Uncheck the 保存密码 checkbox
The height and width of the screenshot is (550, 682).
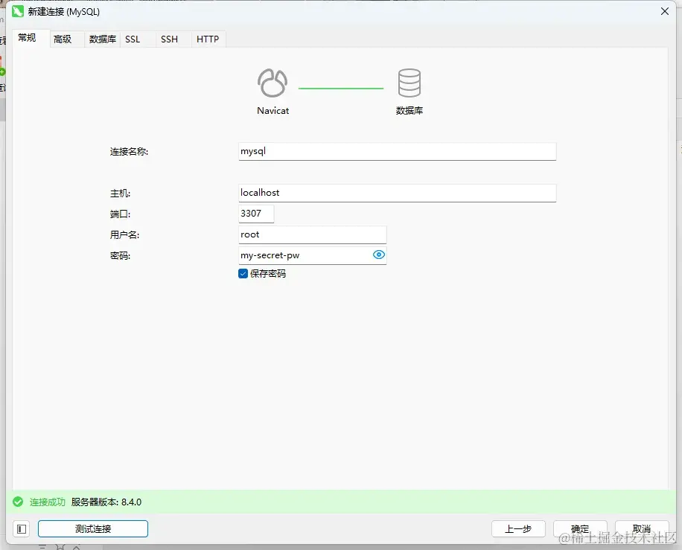[x=243, y=273]
